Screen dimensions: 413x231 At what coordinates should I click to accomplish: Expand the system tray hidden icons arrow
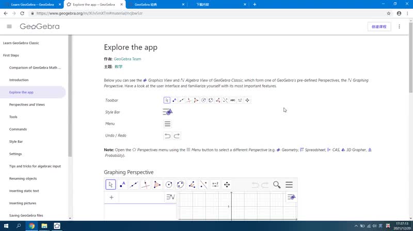pos(356,226)
